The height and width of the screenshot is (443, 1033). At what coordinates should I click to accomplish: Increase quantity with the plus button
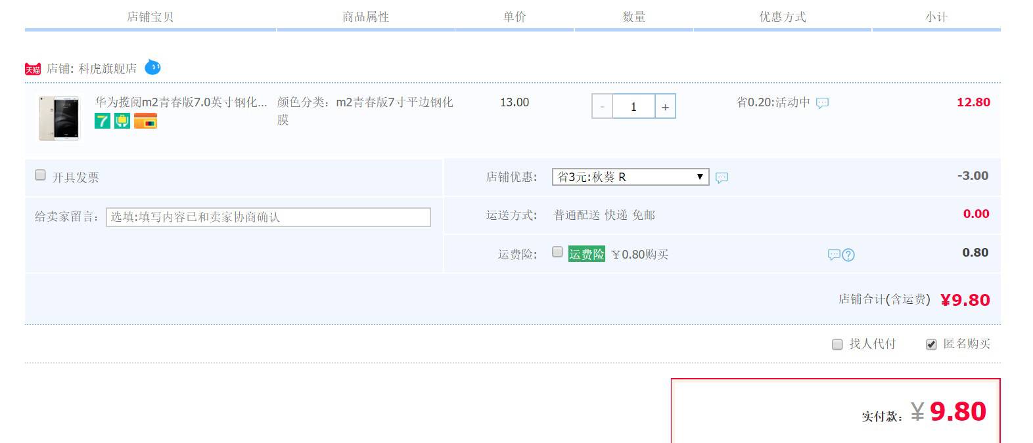[x=665, y=106]
